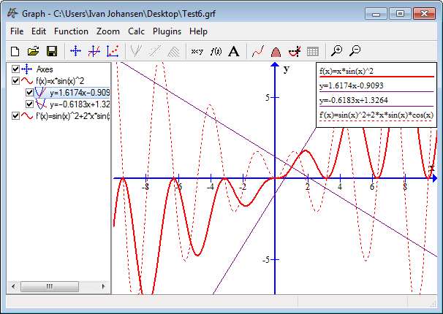Image resolution: width=443 pixels, height=314 pixels.
Task: Click the function list scrollbar left arrow
Action: pos(13,286)
